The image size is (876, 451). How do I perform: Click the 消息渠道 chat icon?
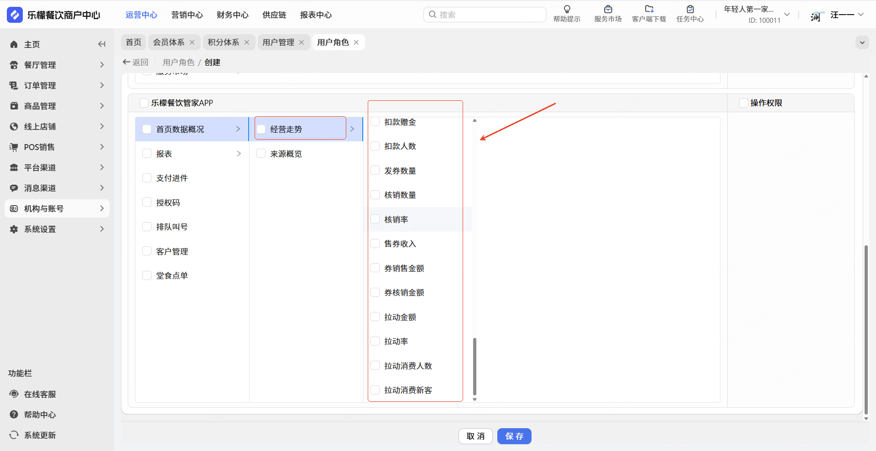click(14, 188)
